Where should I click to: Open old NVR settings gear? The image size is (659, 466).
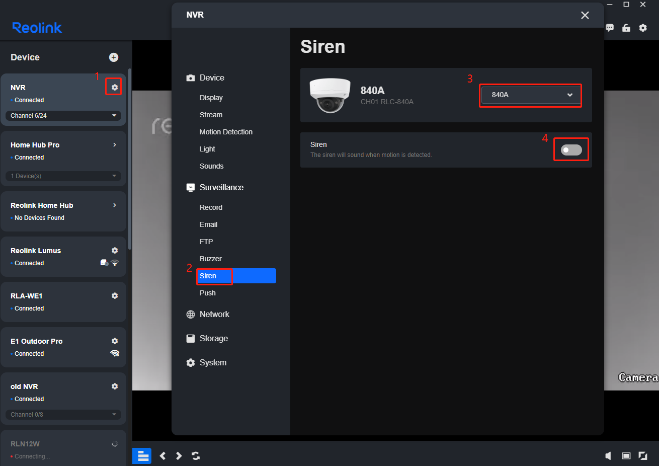pos(115,386)
